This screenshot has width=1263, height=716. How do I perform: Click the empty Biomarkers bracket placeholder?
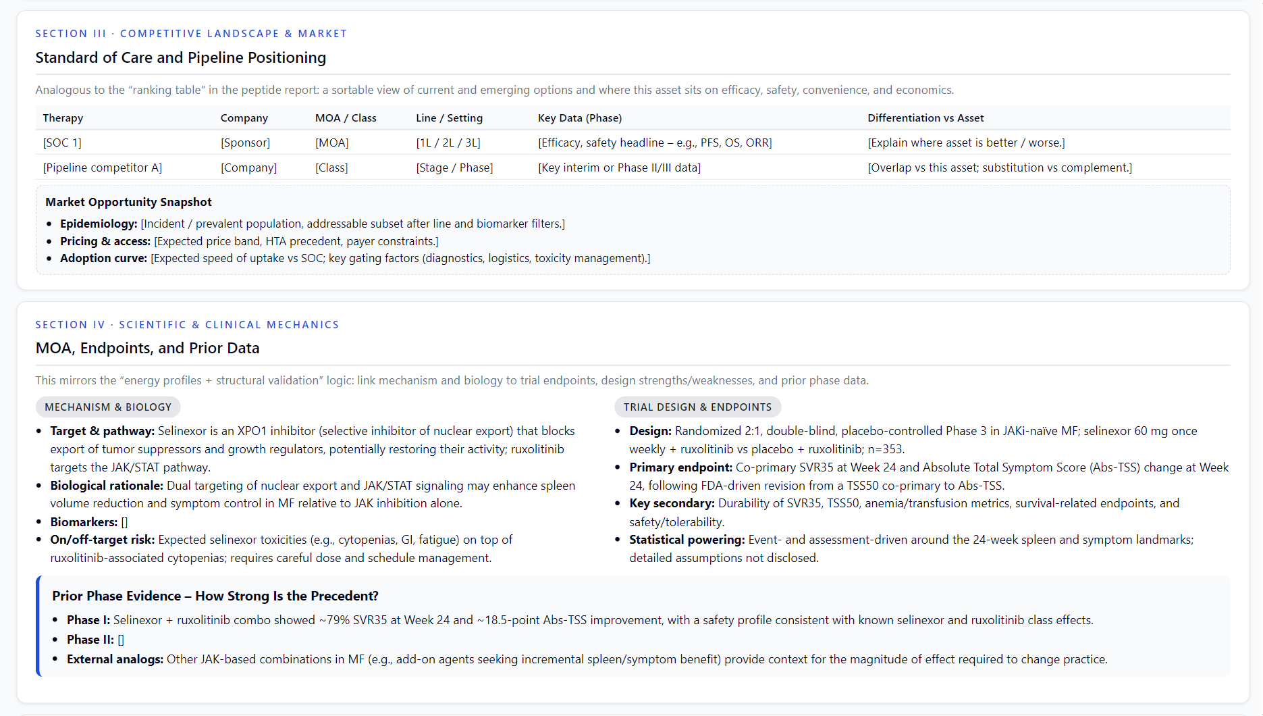coord(124,521)
